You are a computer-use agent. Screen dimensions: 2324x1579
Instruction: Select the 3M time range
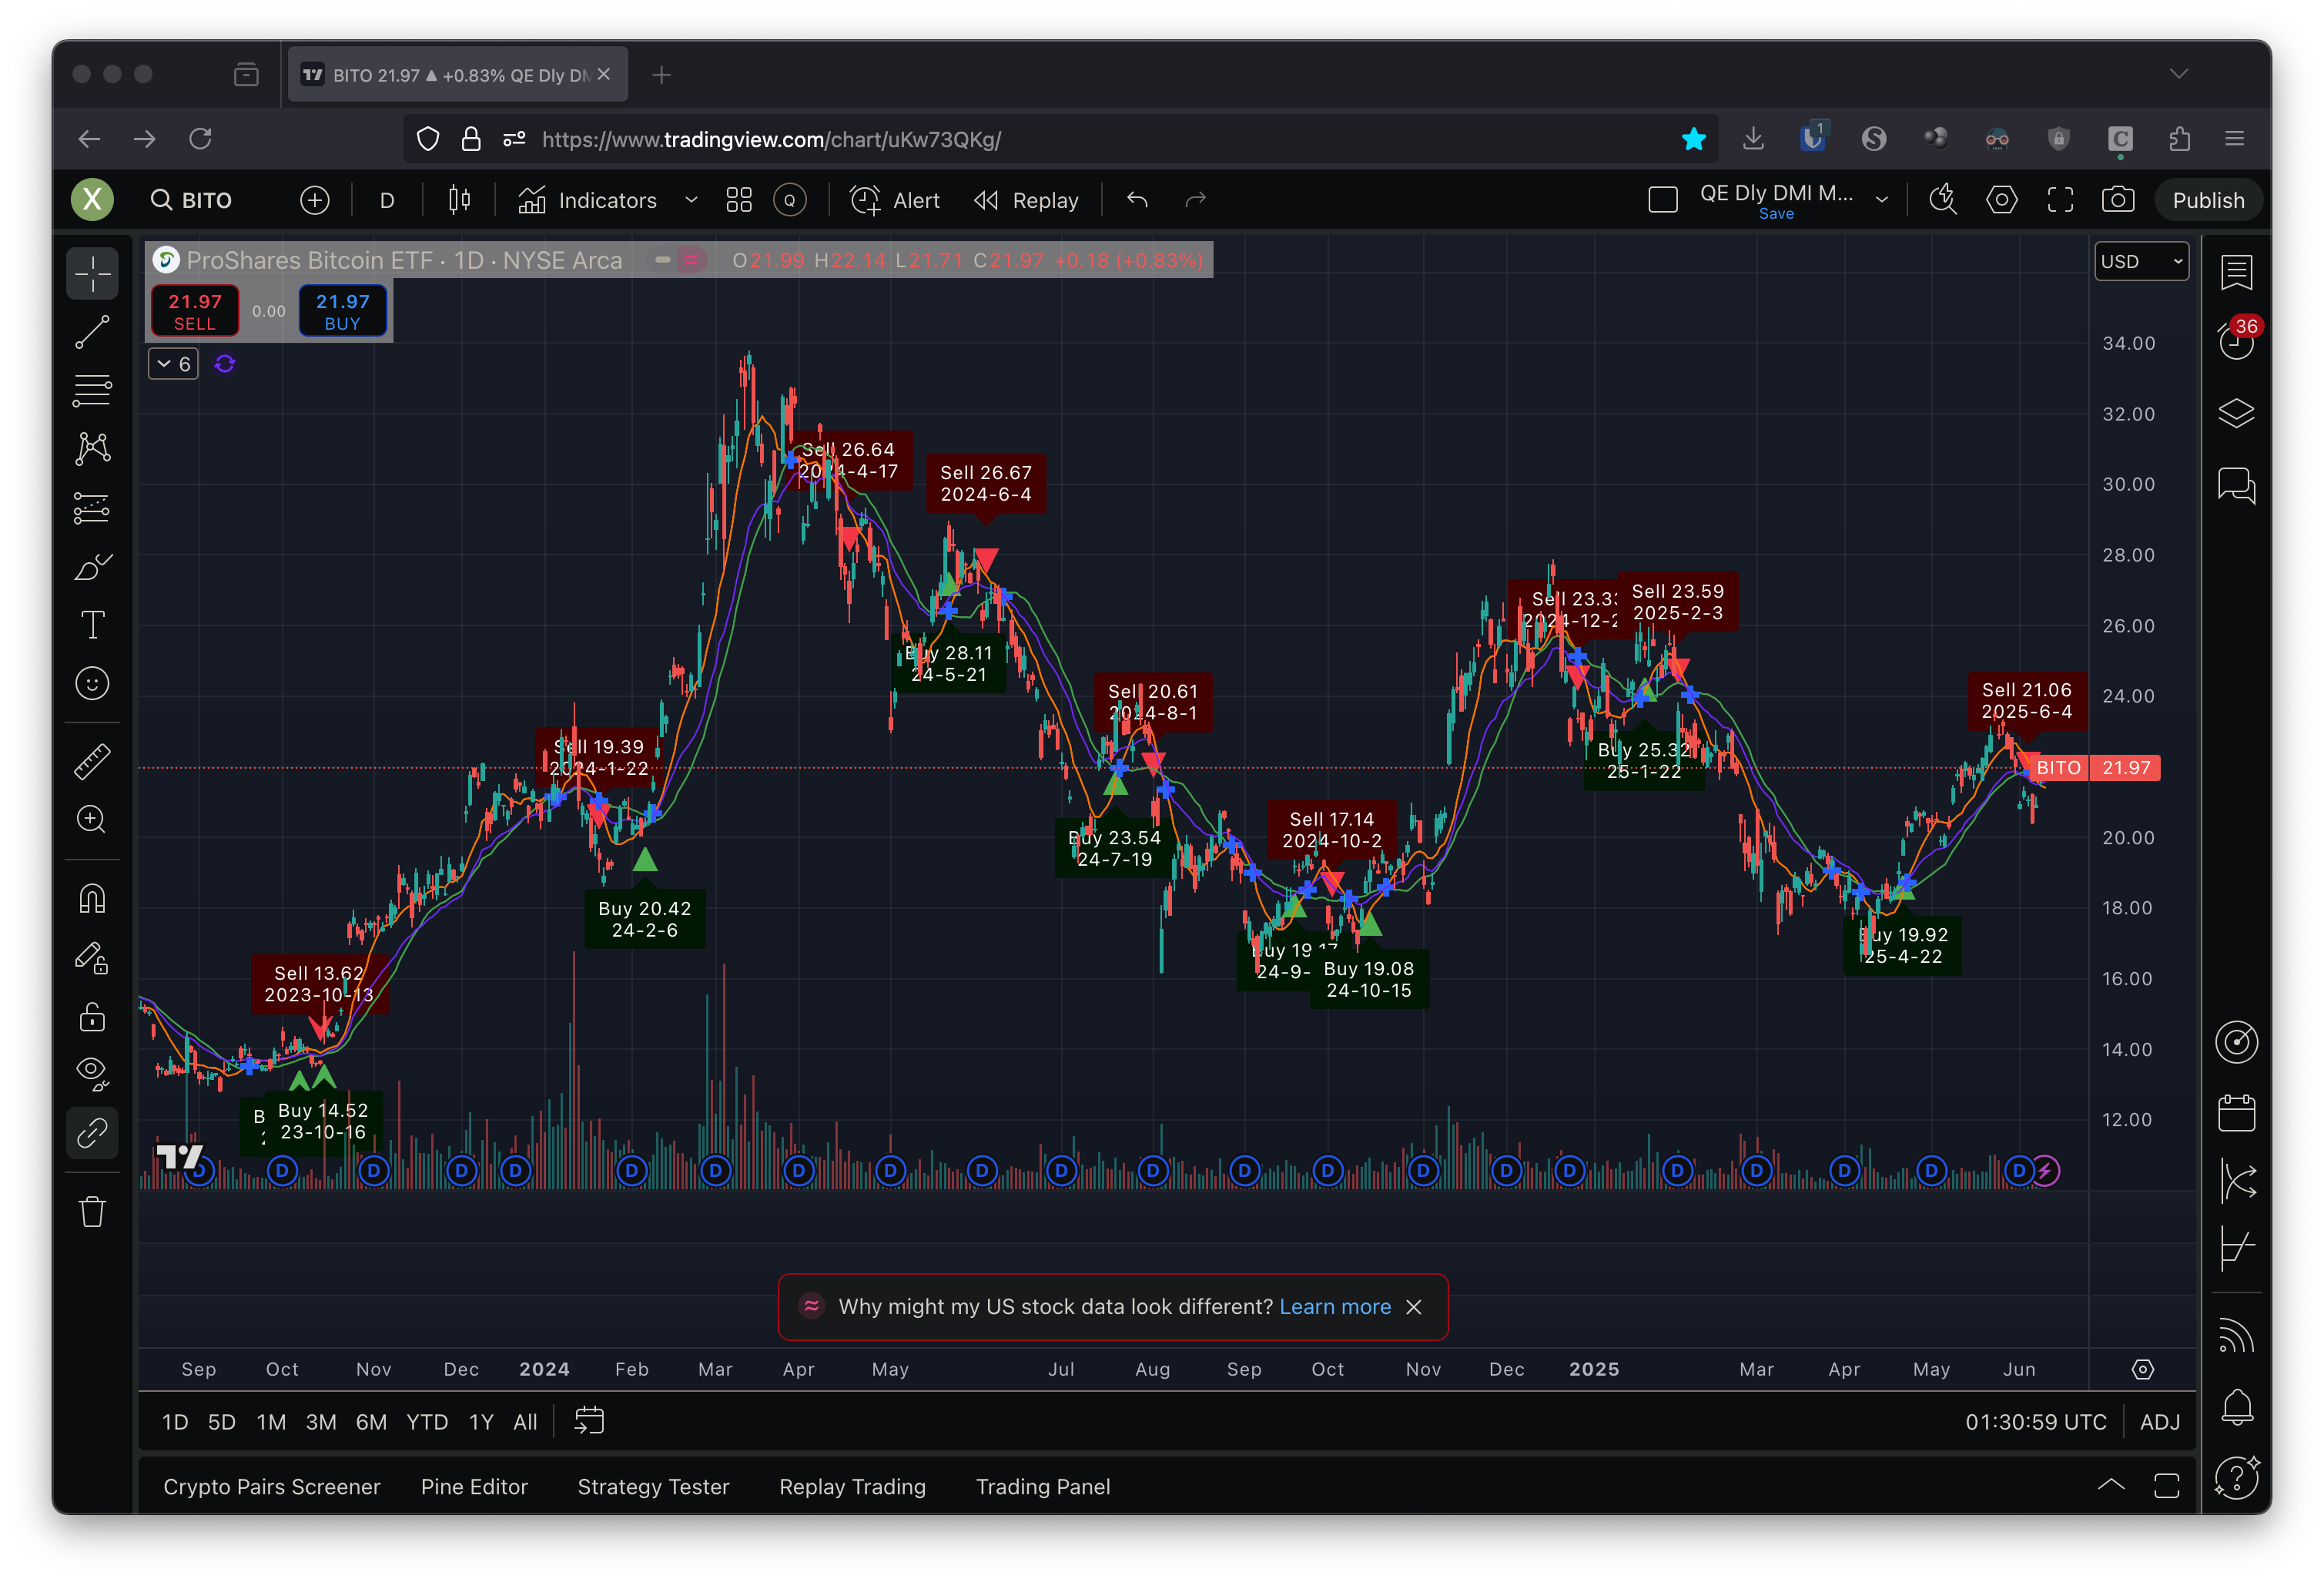320,1422
